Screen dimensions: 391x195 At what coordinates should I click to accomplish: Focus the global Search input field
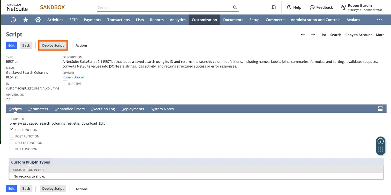164,7
